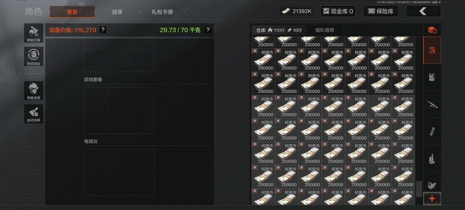Select the ammunition bullets category filter icon
This screenshot has width=465, height=210.
coord(432,159)
